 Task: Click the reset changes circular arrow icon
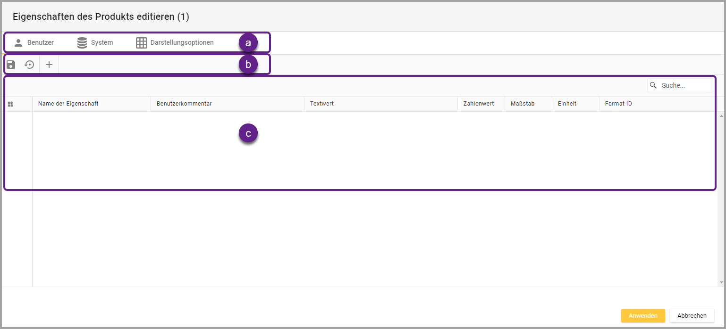tap(30, 65)
